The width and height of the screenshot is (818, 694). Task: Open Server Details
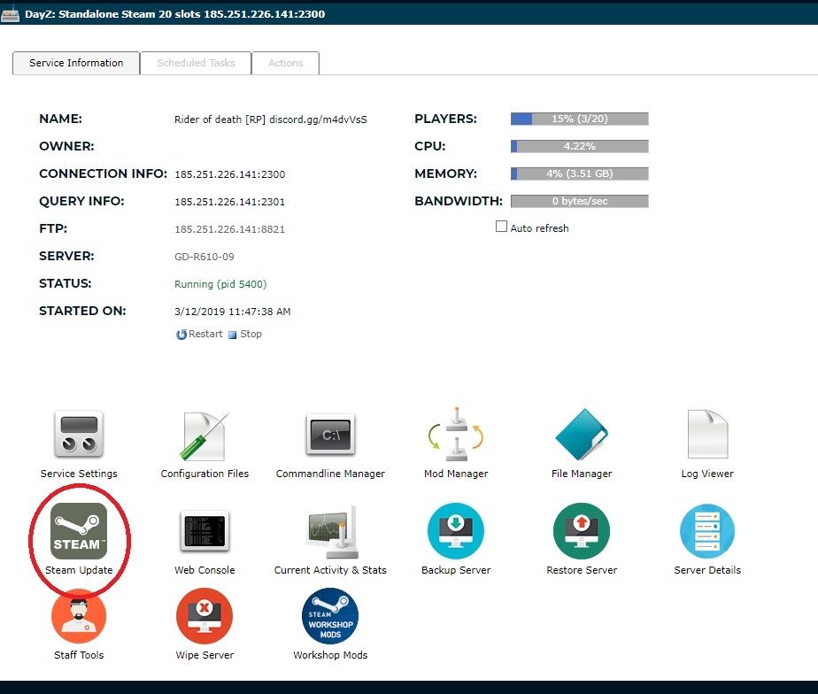point(707,531)
